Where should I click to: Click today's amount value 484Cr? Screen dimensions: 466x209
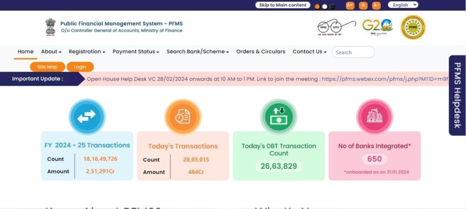pyautogui.click(x=196, y=172)
